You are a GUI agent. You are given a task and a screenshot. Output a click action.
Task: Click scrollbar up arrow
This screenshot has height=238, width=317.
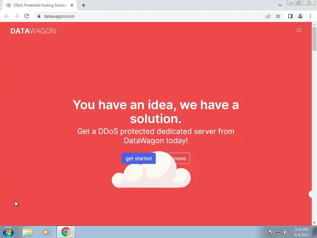[314, 25]
